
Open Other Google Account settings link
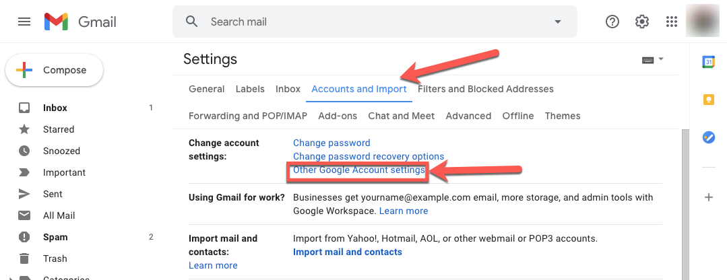pyautogui.click(x=359, y=170)
